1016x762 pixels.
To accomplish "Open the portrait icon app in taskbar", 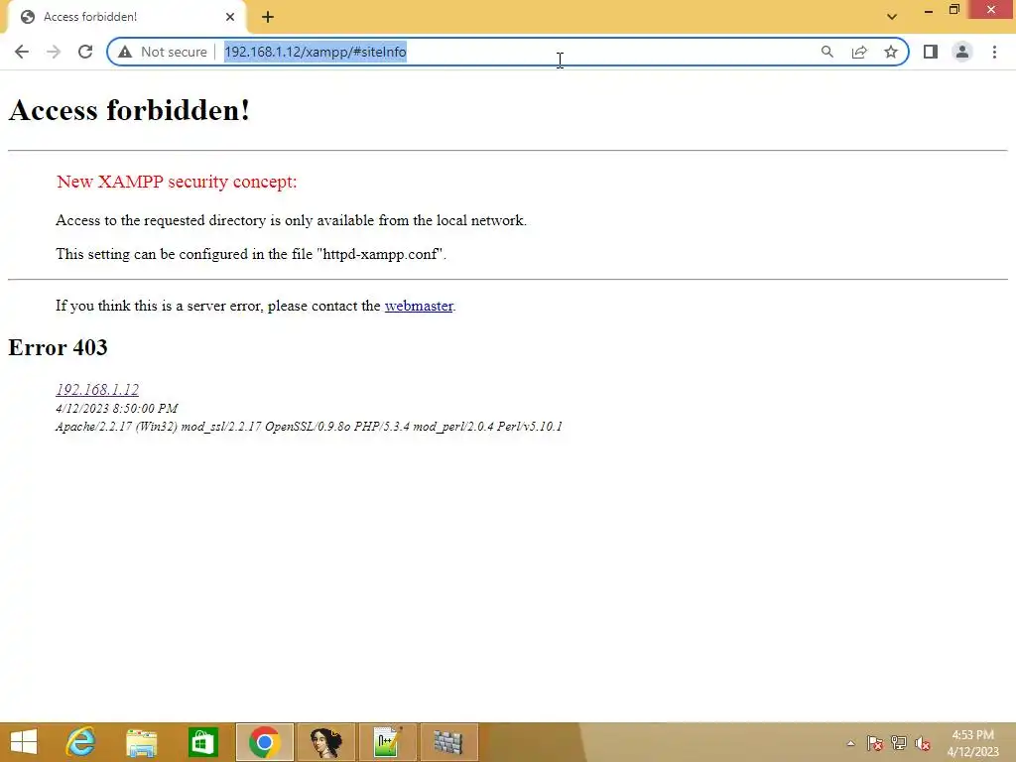I will coord(325,742).
